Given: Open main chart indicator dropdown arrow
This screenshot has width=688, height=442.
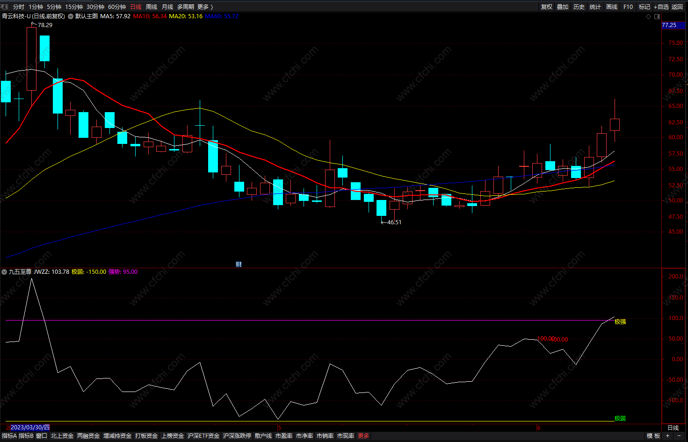Looking at the screenshot, I should coord(71,16).
